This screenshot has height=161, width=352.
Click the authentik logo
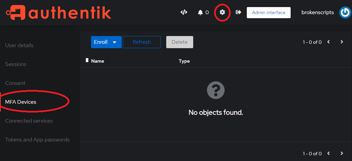coord(58,12)
